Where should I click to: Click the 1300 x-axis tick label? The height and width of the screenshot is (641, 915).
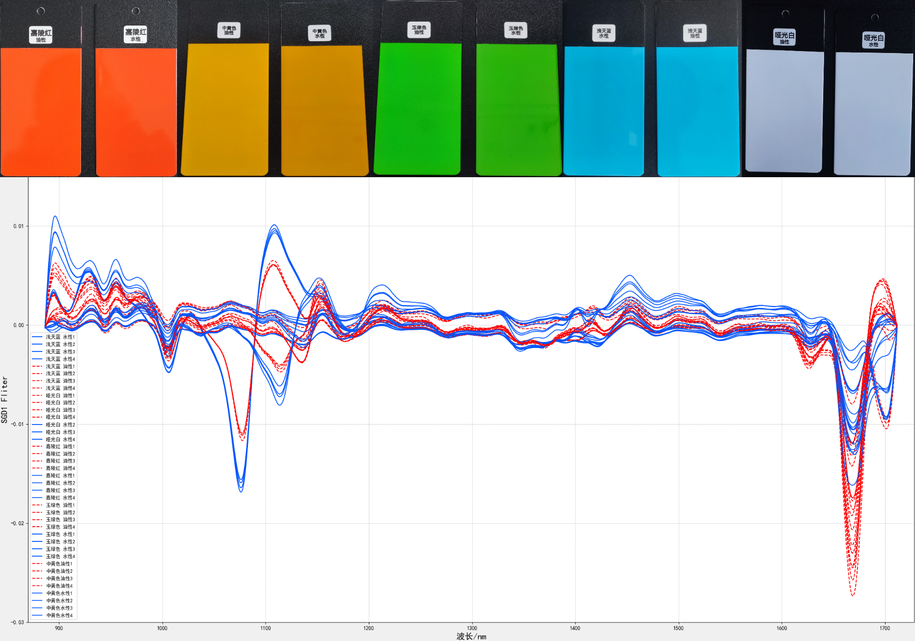472,628
